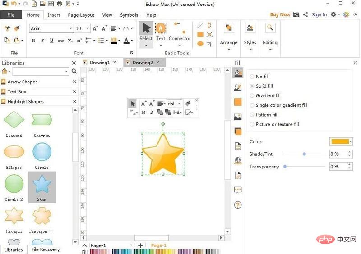Image resolution: width=361 pixels, height=254 pixels.
Task: Adjust the Shade/Tint slider handle
Action: 304,154
